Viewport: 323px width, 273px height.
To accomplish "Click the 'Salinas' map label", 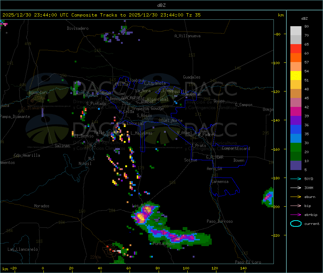I will pyautogui.click(x=62, y=146).
